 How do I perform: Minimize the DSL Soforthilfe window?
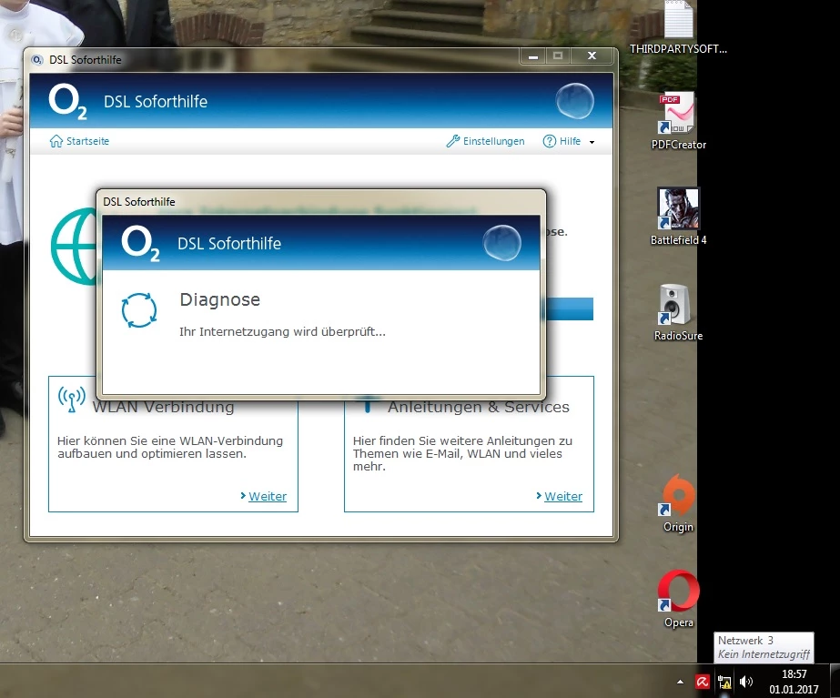[533, 56]
